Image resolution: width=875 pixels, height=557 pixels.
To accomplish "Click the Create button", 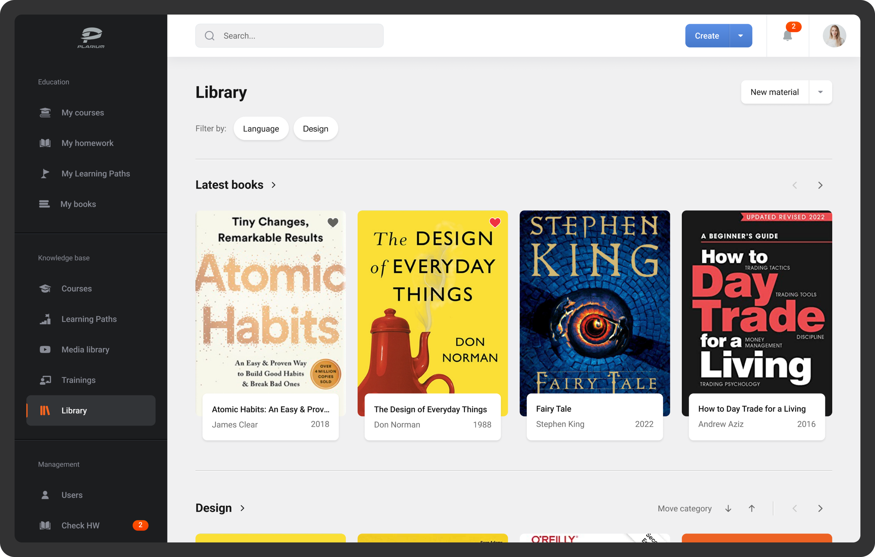I will click(x=707, y=35).
